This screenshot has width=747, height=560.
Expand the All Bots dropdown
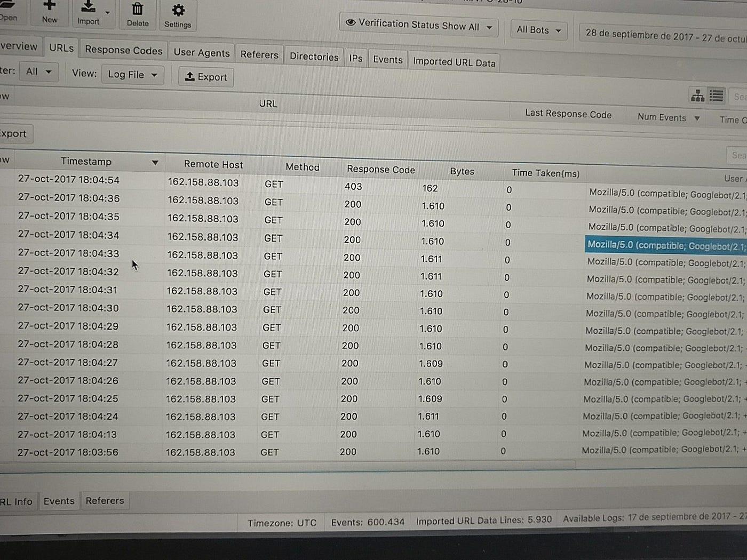(x=538, y=30)
